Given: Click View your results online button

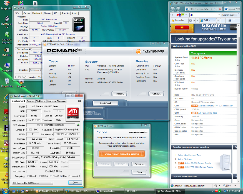Looking at the screenshot, I should point(122,154).
